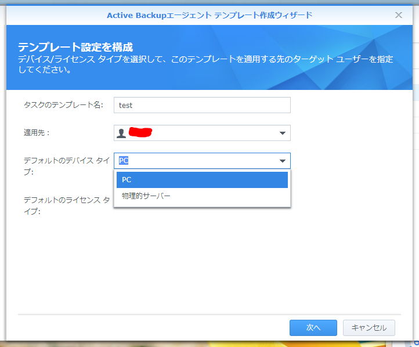Collapse the デフォルトのデバイス タイプ dropdown arrow

[x=283, y=161]
